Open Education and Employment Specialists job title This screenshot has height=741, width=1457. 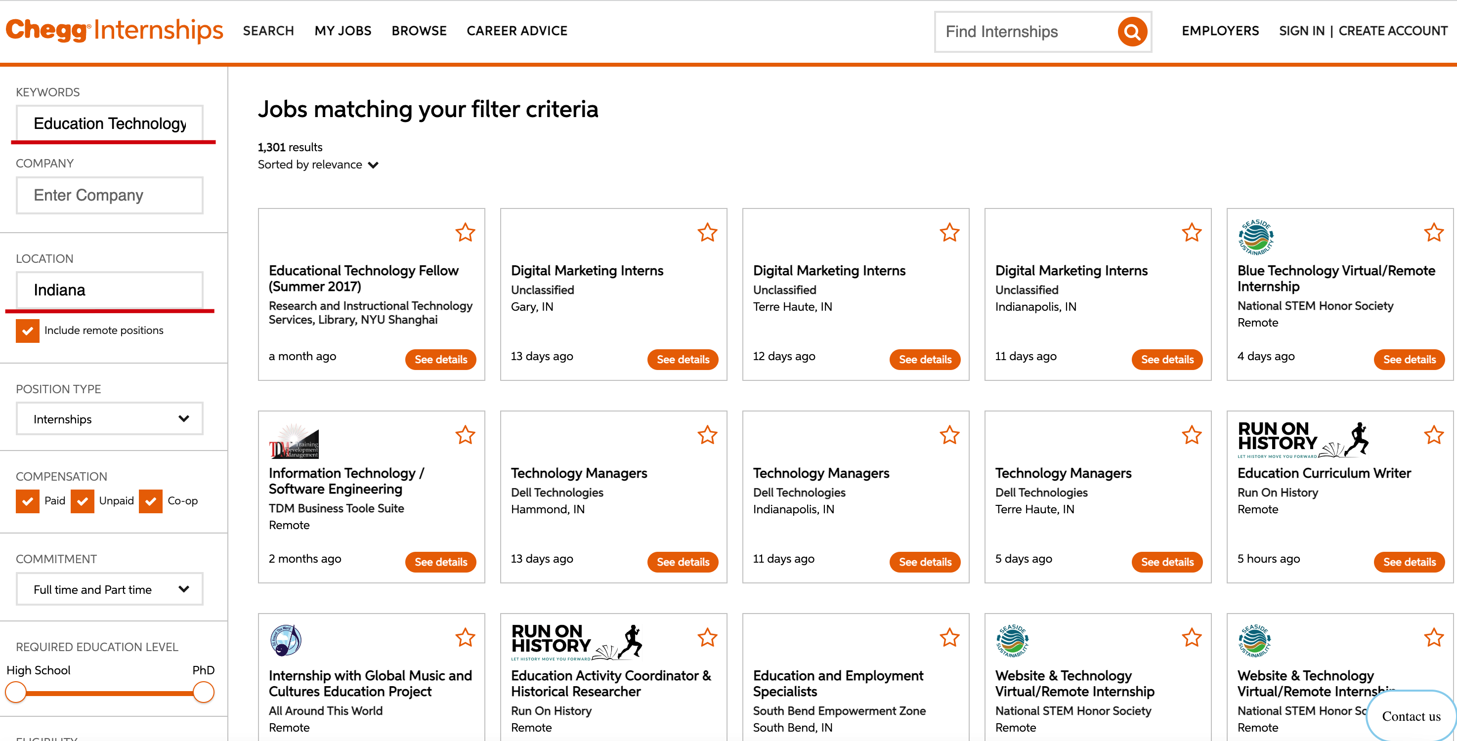tap(838, 683)
